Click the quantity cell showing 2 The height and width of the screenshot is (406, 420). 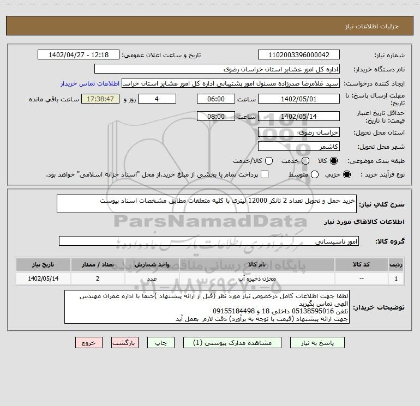click(x=98, y=278)
